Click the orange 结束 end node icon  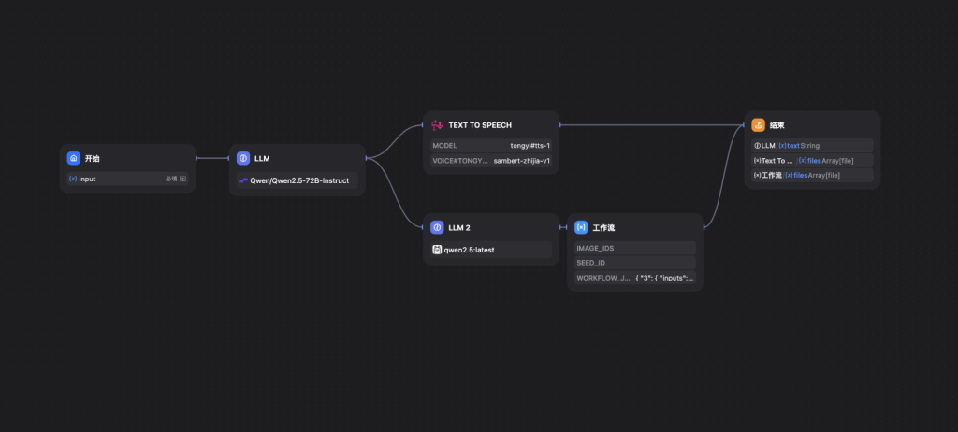758,124
